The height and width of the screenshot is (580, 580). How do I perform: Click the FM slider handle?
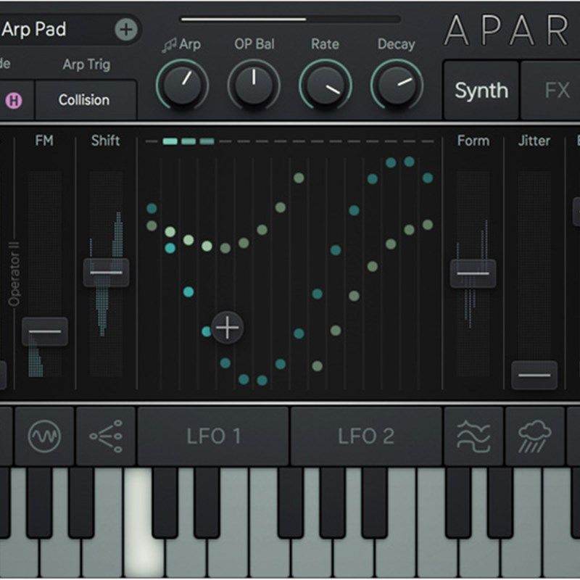[x=45, y=331]
